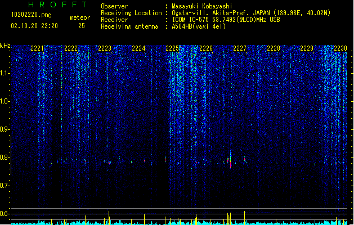
Task: Click the 2229 time marker
Action: tap(307, 48)
